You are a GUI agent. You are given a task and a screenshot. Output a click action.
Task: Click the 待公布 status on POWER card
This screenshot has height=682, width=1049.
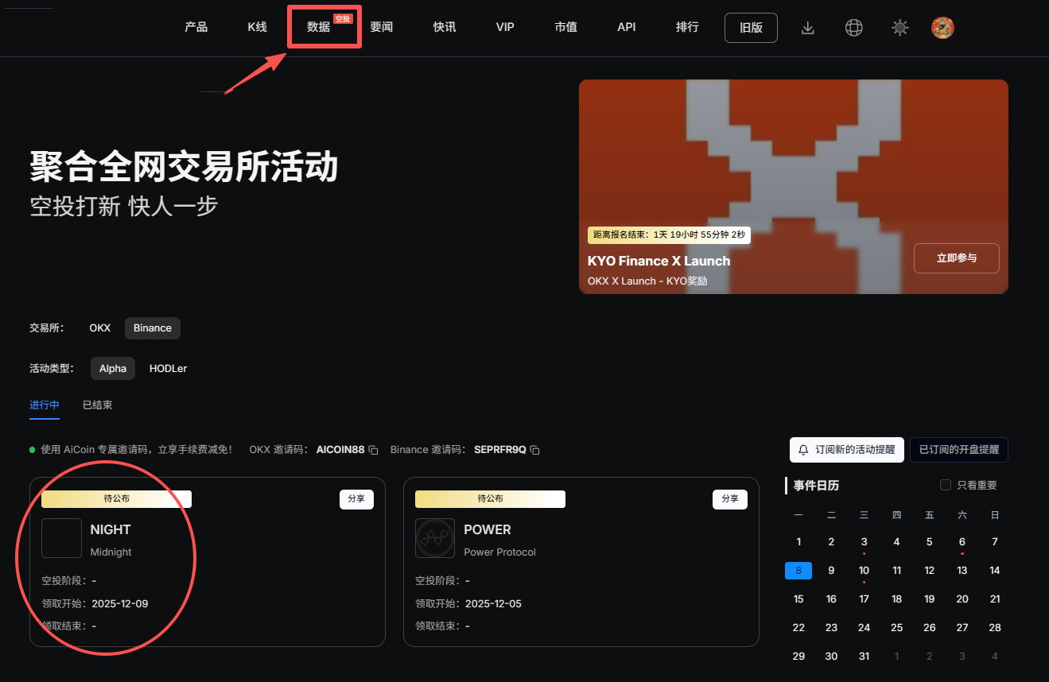[x=491, y=498]
